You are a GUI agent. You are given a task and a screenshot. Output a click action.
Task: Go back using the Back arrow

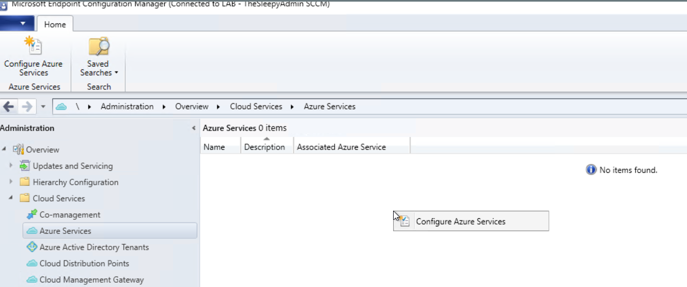[8, 107]
